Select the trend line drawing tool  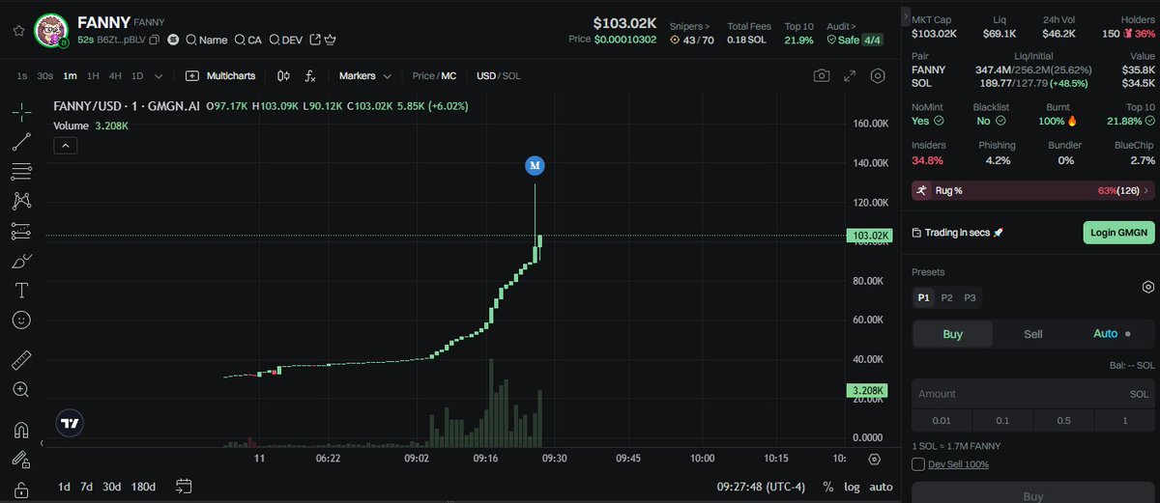(21, 143)
